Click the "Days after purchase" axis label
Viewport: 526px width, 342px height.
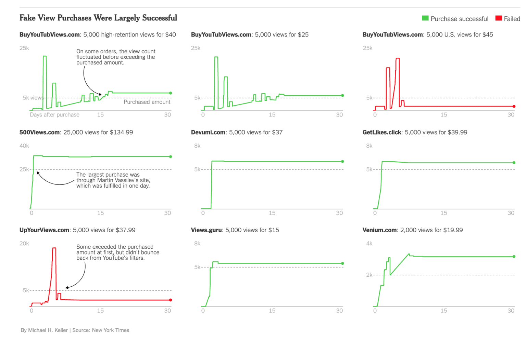54,115
